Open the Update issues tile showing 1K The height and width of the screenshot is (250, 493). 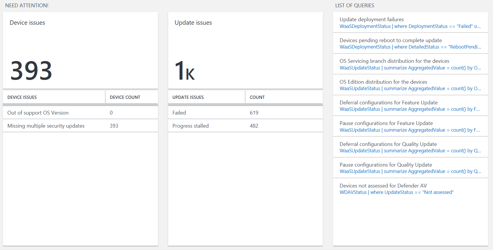245,50
